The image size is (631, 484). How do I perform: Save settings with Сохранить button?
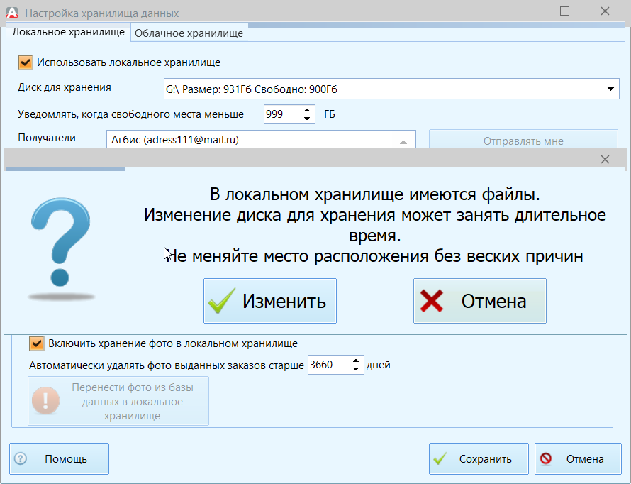(479, 458)
